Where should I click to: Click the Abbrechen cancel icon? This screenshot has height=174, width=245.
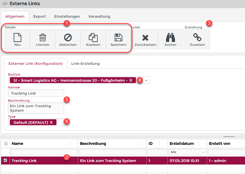tap(68, 37)
